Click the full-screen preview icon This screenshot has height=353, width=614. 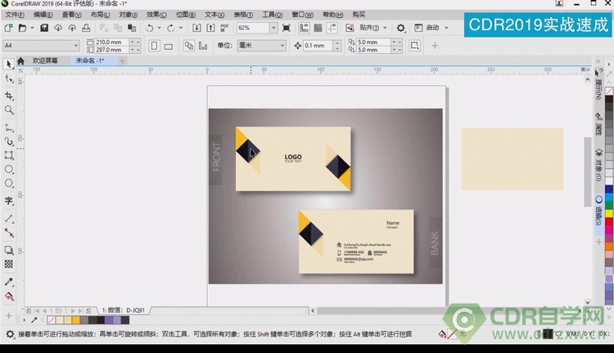pos(287,28)
